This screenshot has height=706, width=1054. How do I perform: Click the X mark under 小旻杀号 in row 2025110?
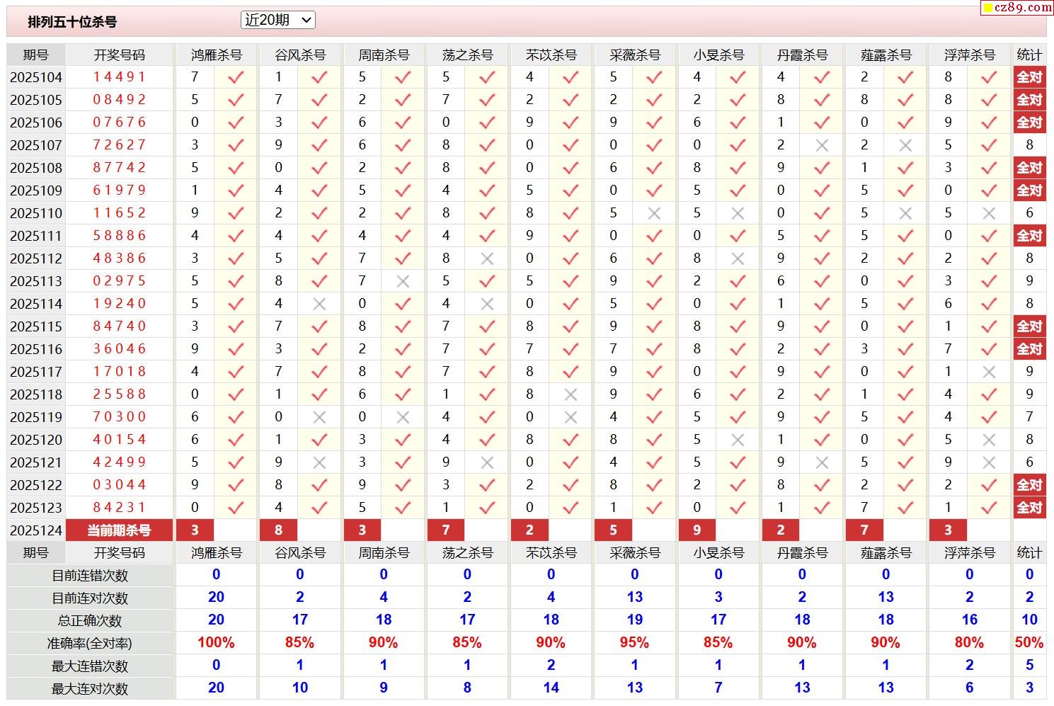[x=738, y=213]
